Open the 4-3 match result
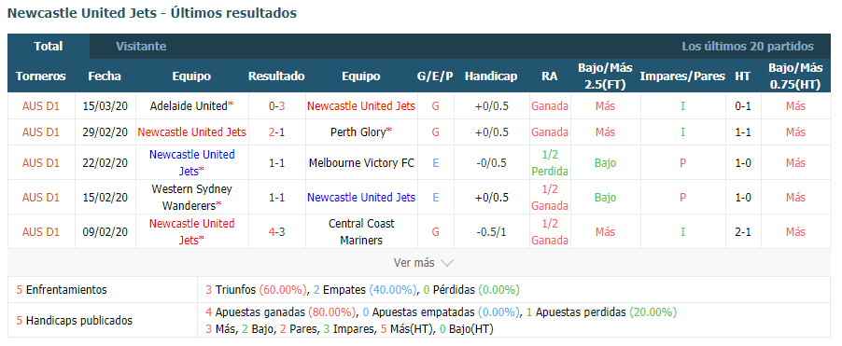The height and width of the screenshot is (346, 842). point(276,231)
